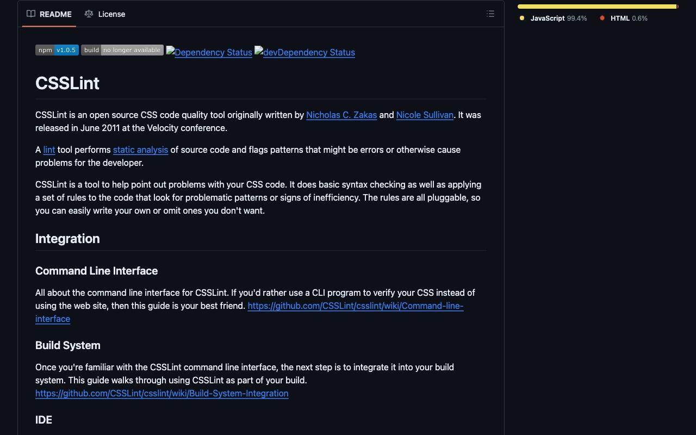Switch to the License tab
The image size is (696, 435).
point(105,14)
